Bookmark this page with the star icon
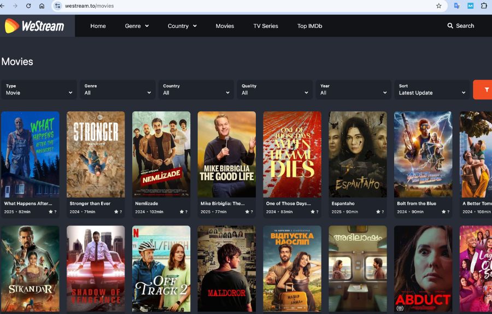492x314 pixels. [x=438, y=5]
